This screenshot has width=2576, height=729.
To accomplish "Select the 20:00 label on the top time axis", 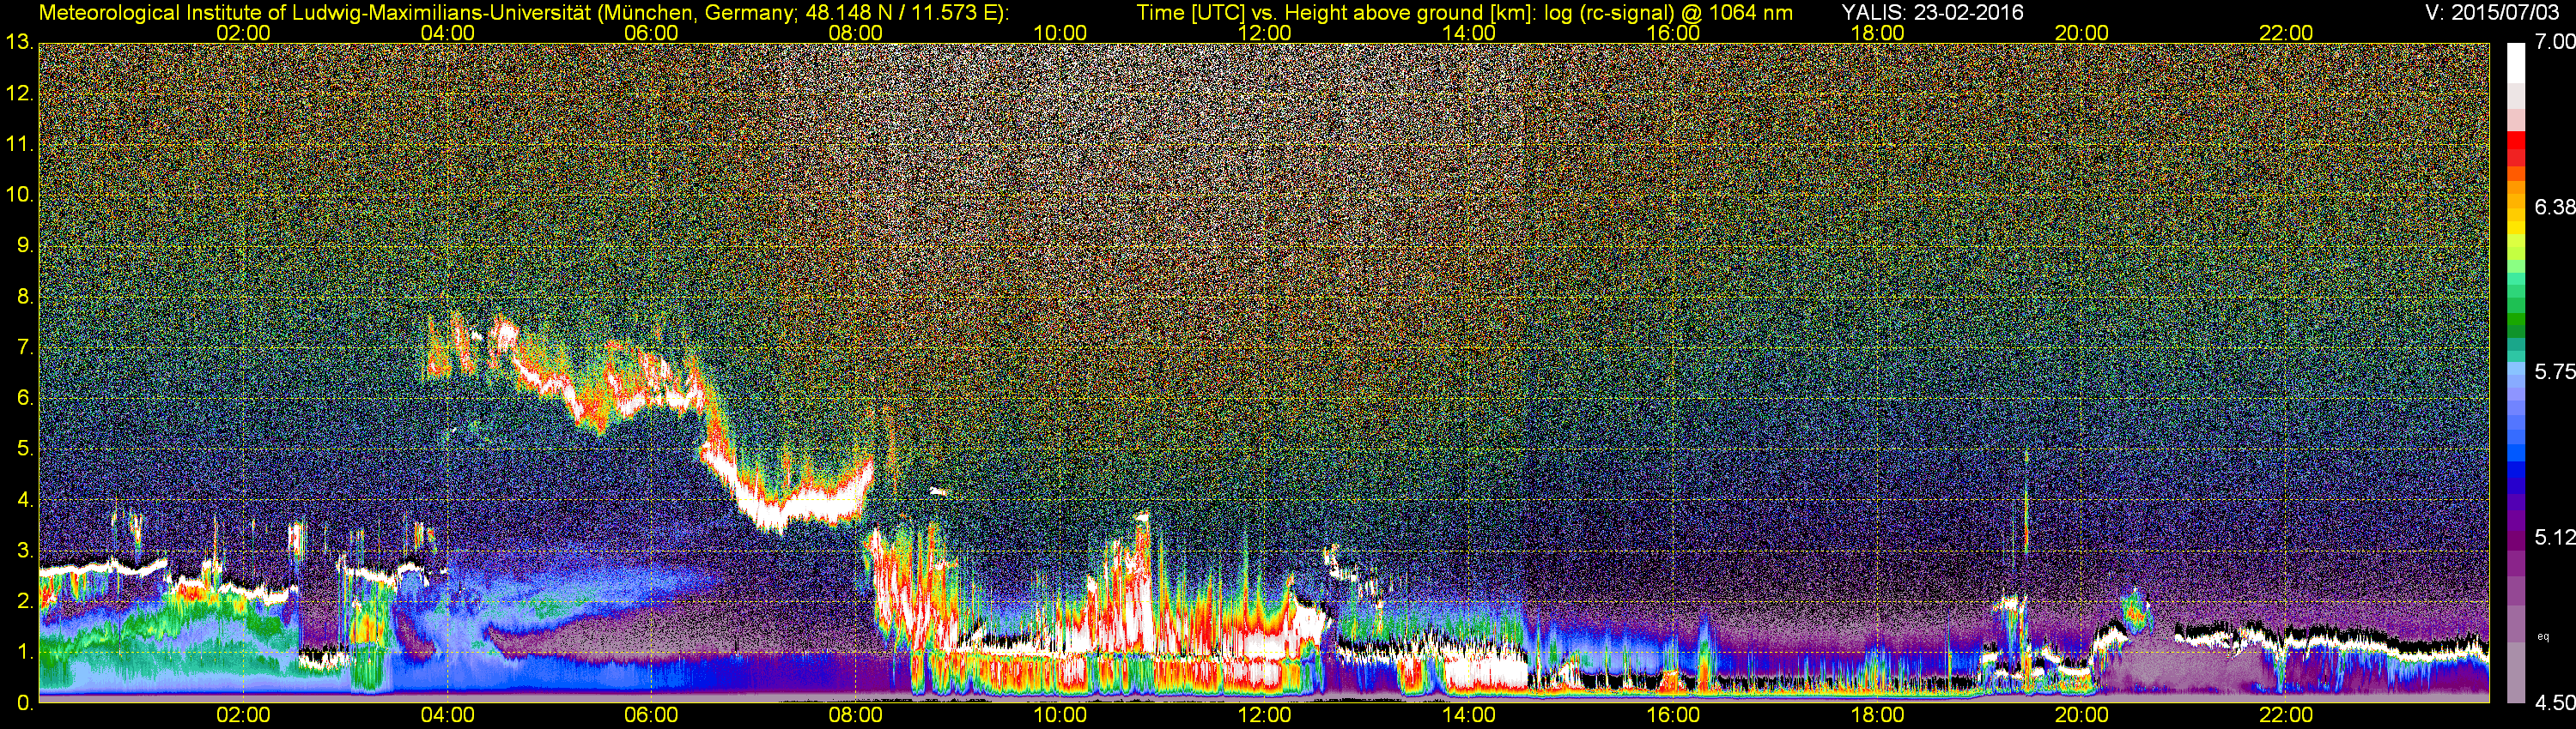I will pos(2082,33).
